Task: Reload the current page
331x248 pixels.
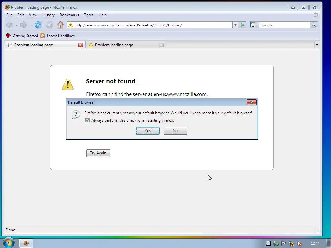Action: tap(38, 25)
